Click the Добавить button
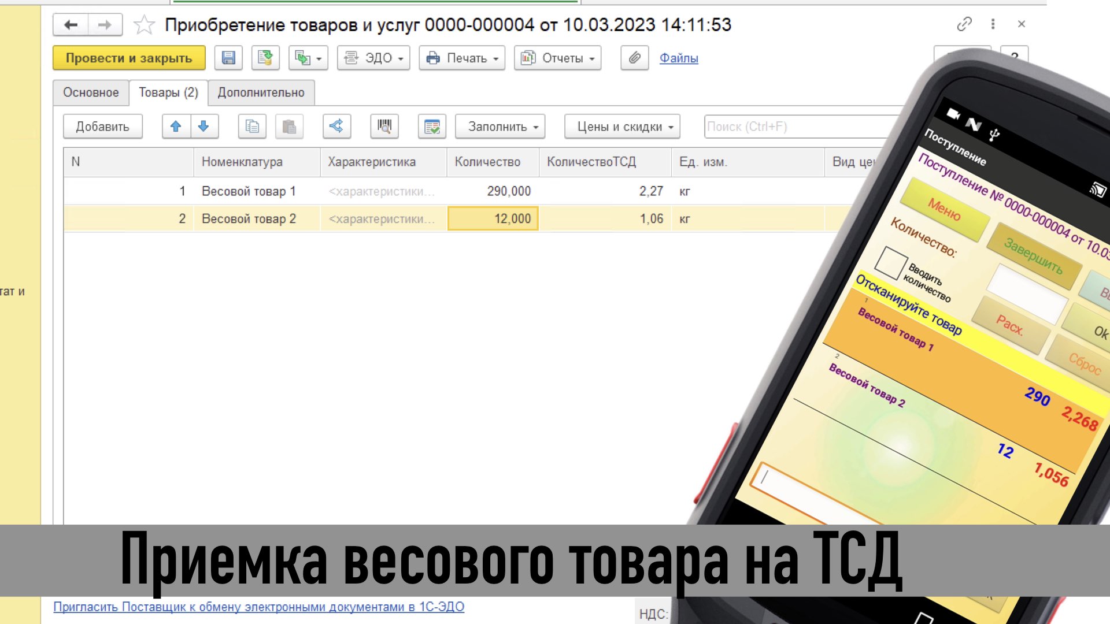This screenshot has height=624, width=1110. coord(102,127)
